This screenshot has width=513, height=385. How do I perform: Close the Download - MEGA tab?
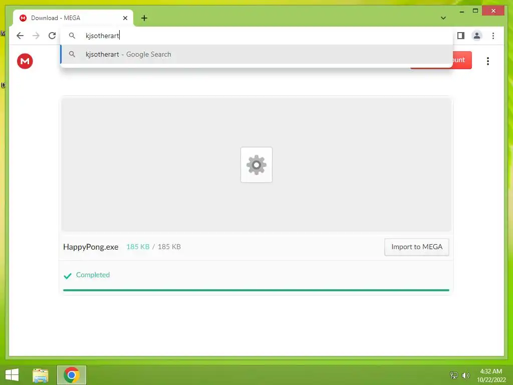tap(125, 18)
